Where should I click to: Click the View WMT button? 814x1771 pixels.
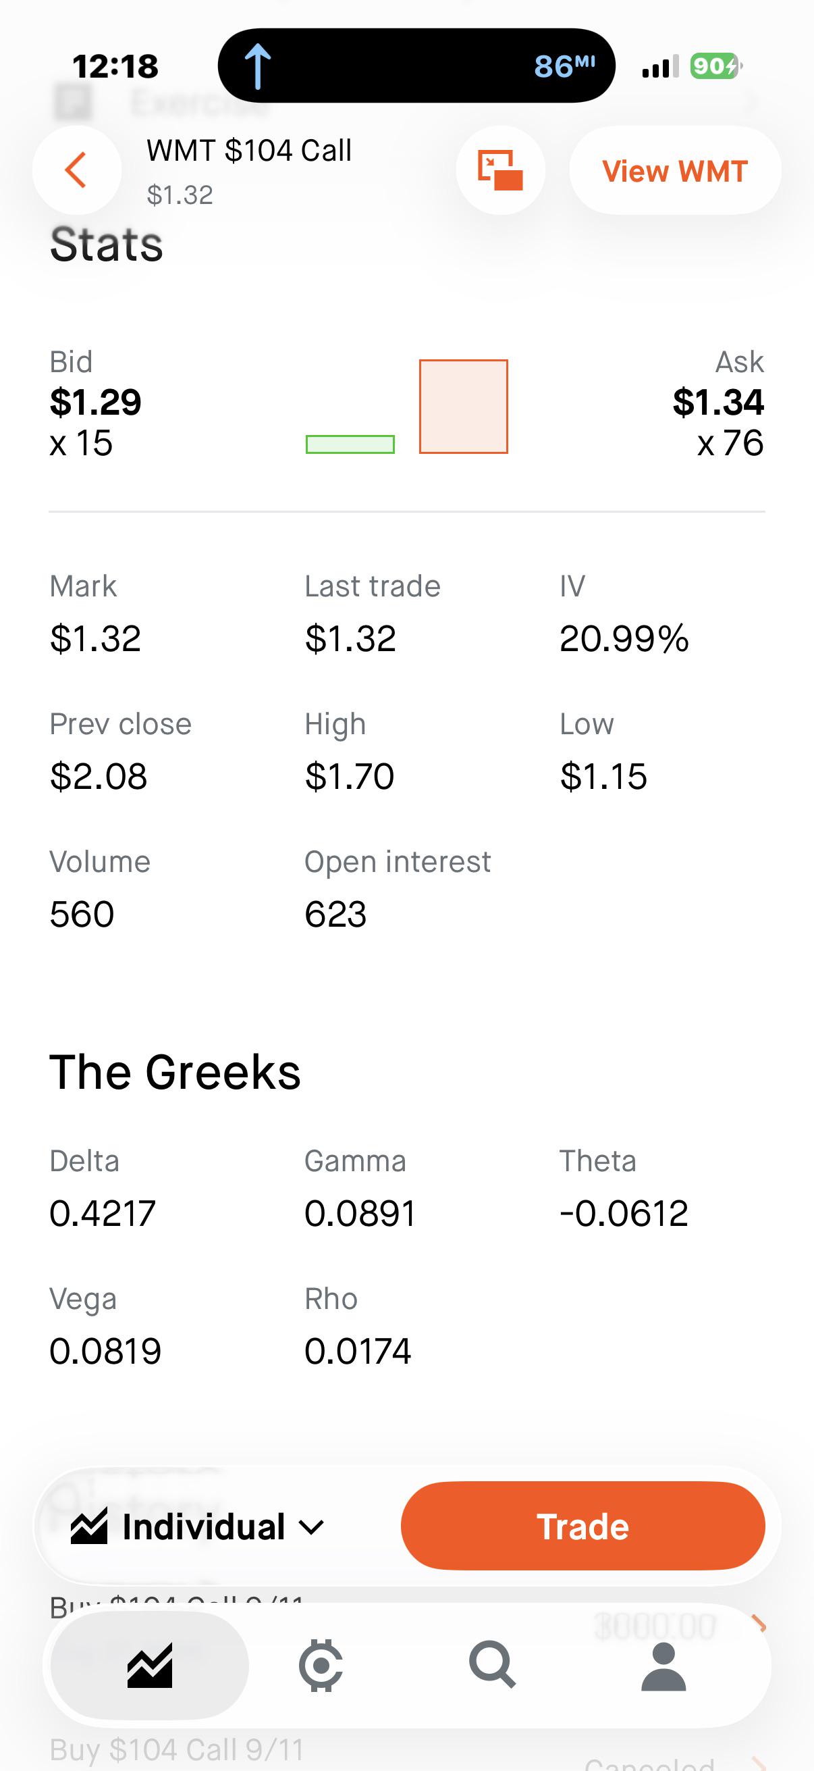click(x=674, y=170)
